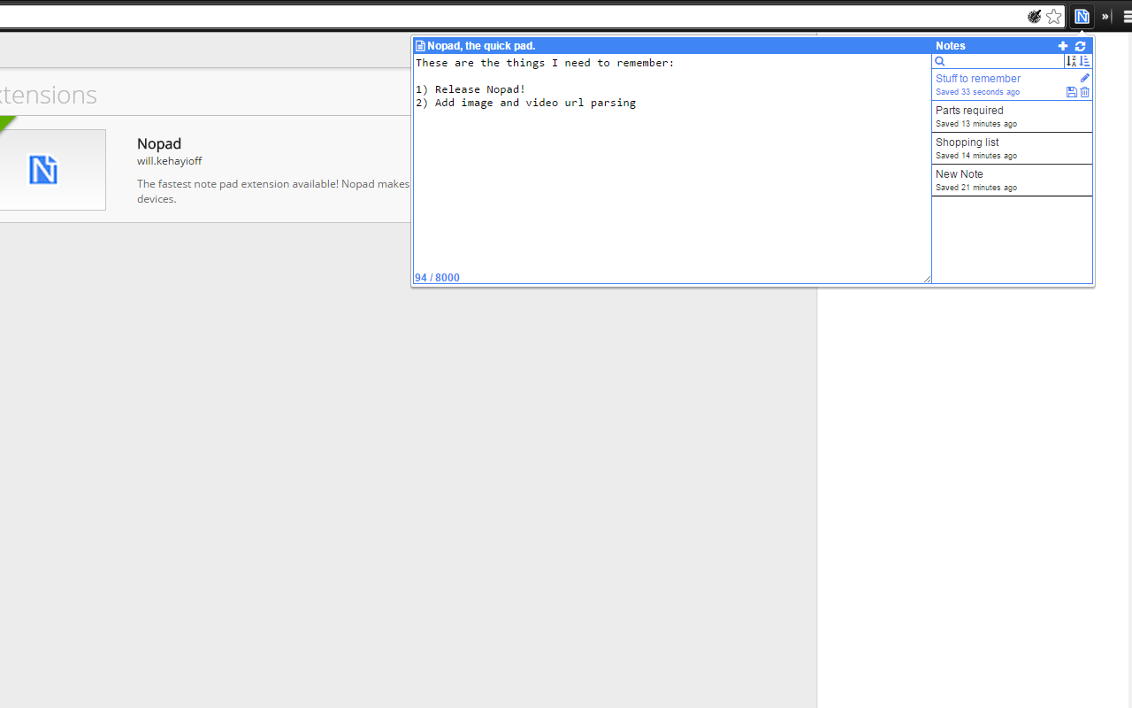Click line '2) Add image and video url parsing'
This screenshot has width=1132, height=708.
525,103
